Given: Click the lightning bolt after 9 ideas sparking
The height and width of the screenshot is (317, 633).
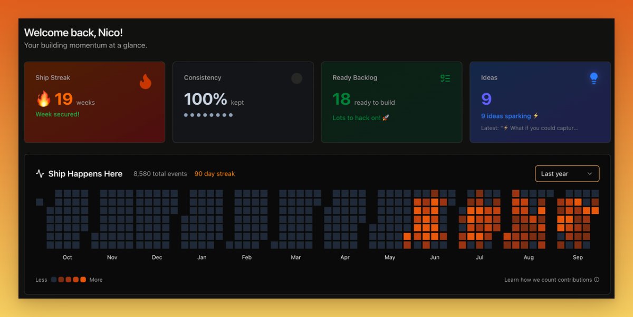Looking at the screenshot, I should 536,116.
